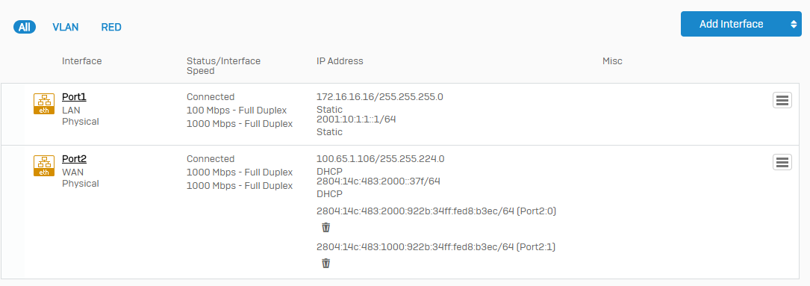
Task: Select the All filter tab
Action: 25,27
